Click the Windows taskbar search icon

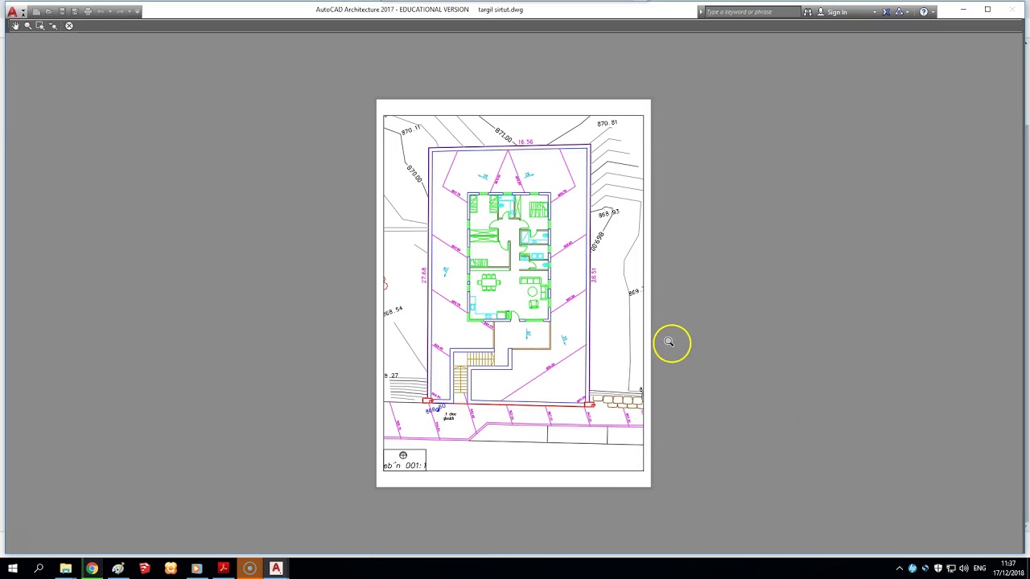click(39, 569)
